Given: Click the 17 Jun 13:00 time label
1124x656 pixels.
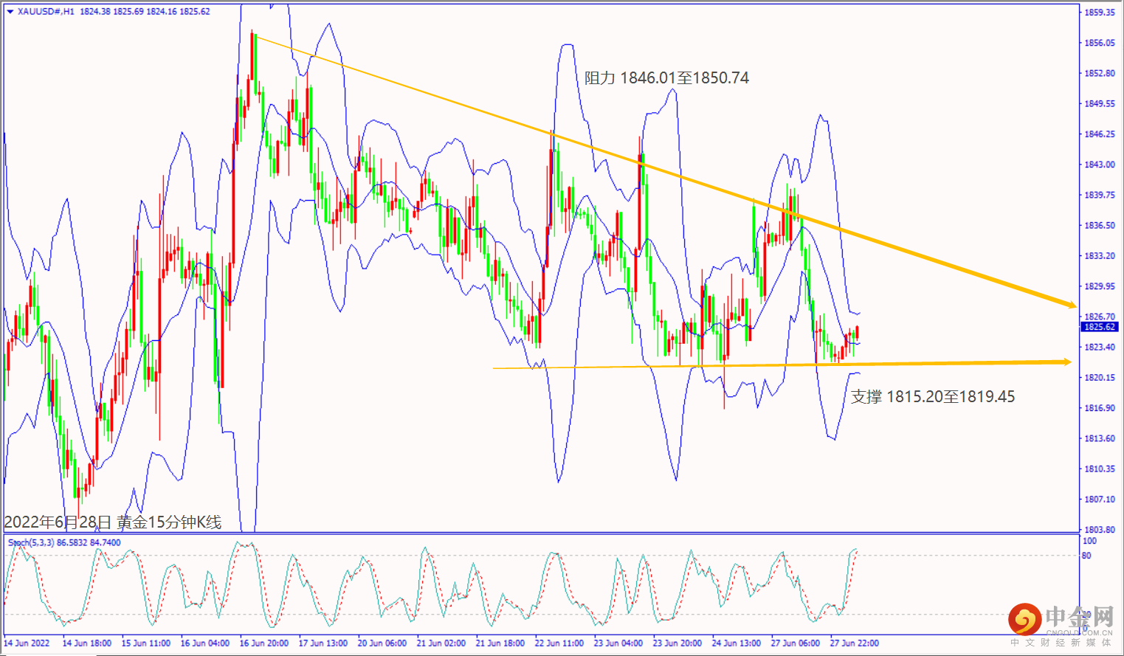Looking at the screenshot, I should (x=323, y=643).
